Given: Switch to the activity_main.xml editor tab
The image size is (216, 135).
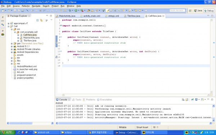Looking at the screenshot, I should tap(90, 16).
